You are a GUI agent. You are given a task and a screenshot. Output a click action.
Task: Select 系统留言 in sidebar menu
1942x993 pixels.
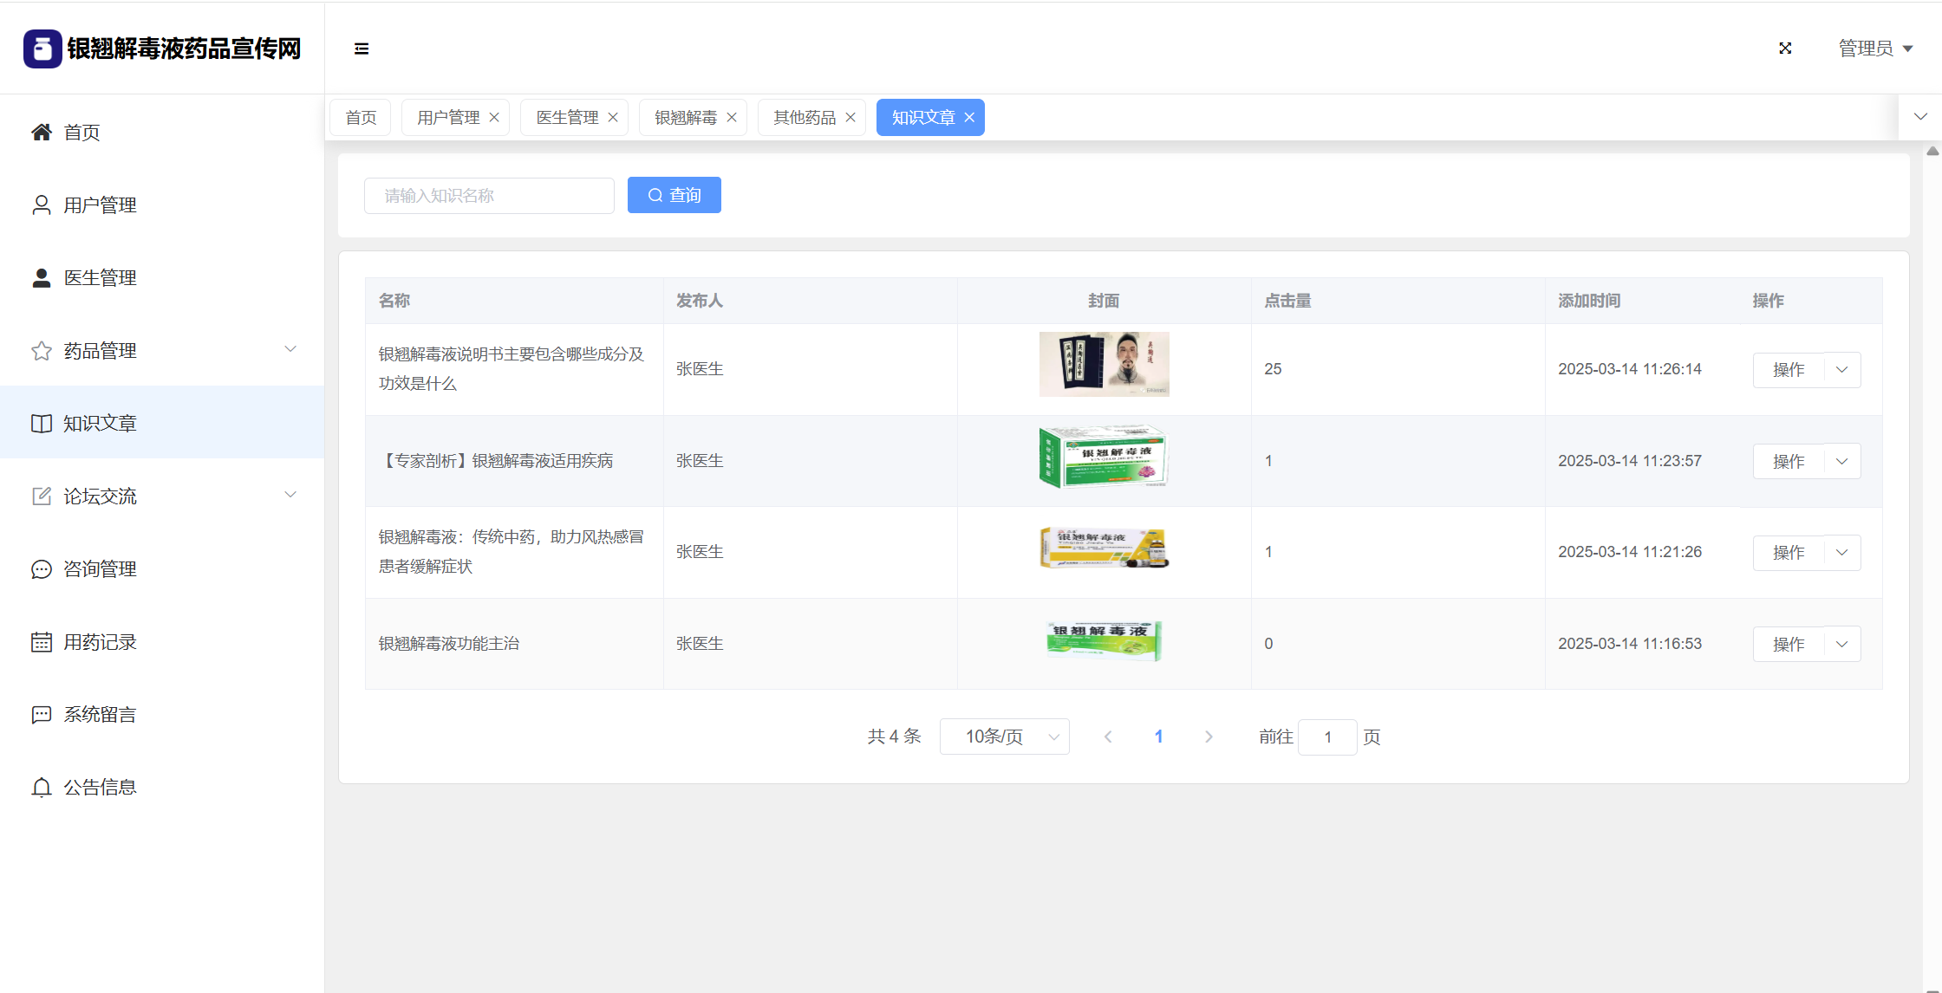click(x=100, y=715)
